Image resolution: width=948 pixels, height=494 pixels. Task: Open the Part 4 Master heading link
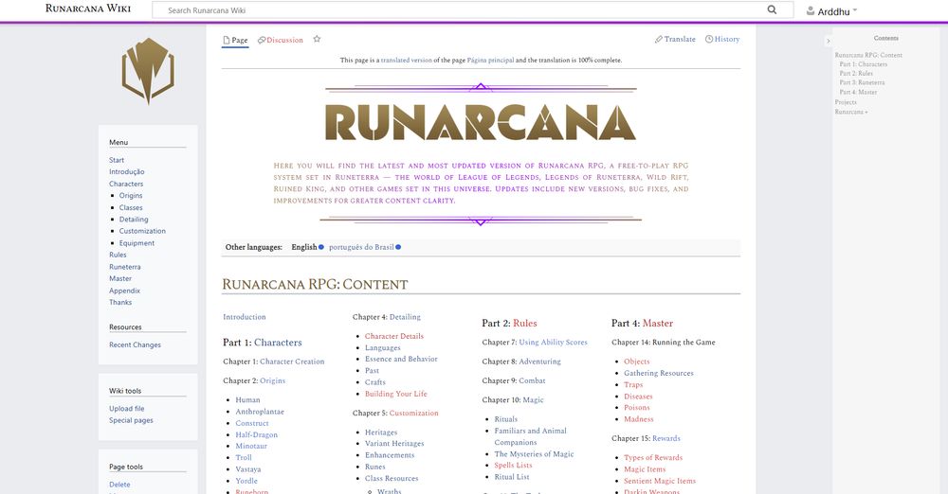(x=658, y=323)
